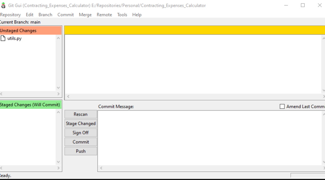Viewport: 325px width, 180px height.
Task: Click the Git Gui title bar icon
Action: click(x=3, y=6)
